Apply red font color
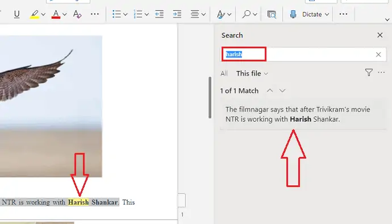Screen dimensions: 392x224 click(56, 14)
